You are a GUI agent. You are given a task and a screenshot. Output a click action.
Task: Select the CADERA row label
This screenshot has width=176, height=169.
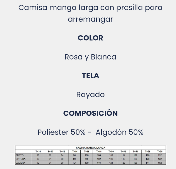pos(20,163)
